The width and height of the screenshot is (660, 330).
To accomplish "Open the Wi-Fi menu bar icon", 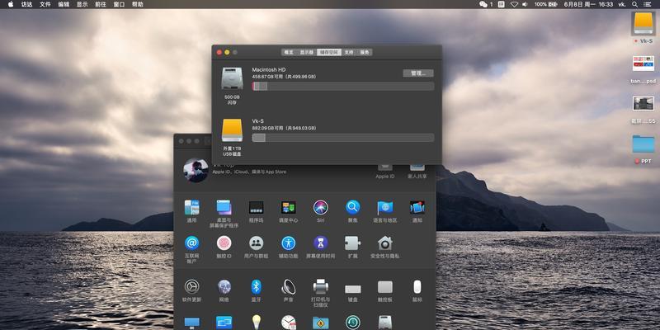I will tap(514, 4).
